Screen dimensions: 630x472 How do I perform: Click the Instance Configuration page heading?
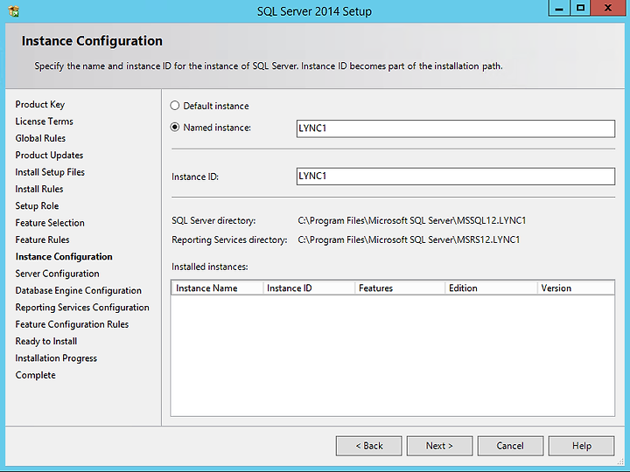coord(92,41)
